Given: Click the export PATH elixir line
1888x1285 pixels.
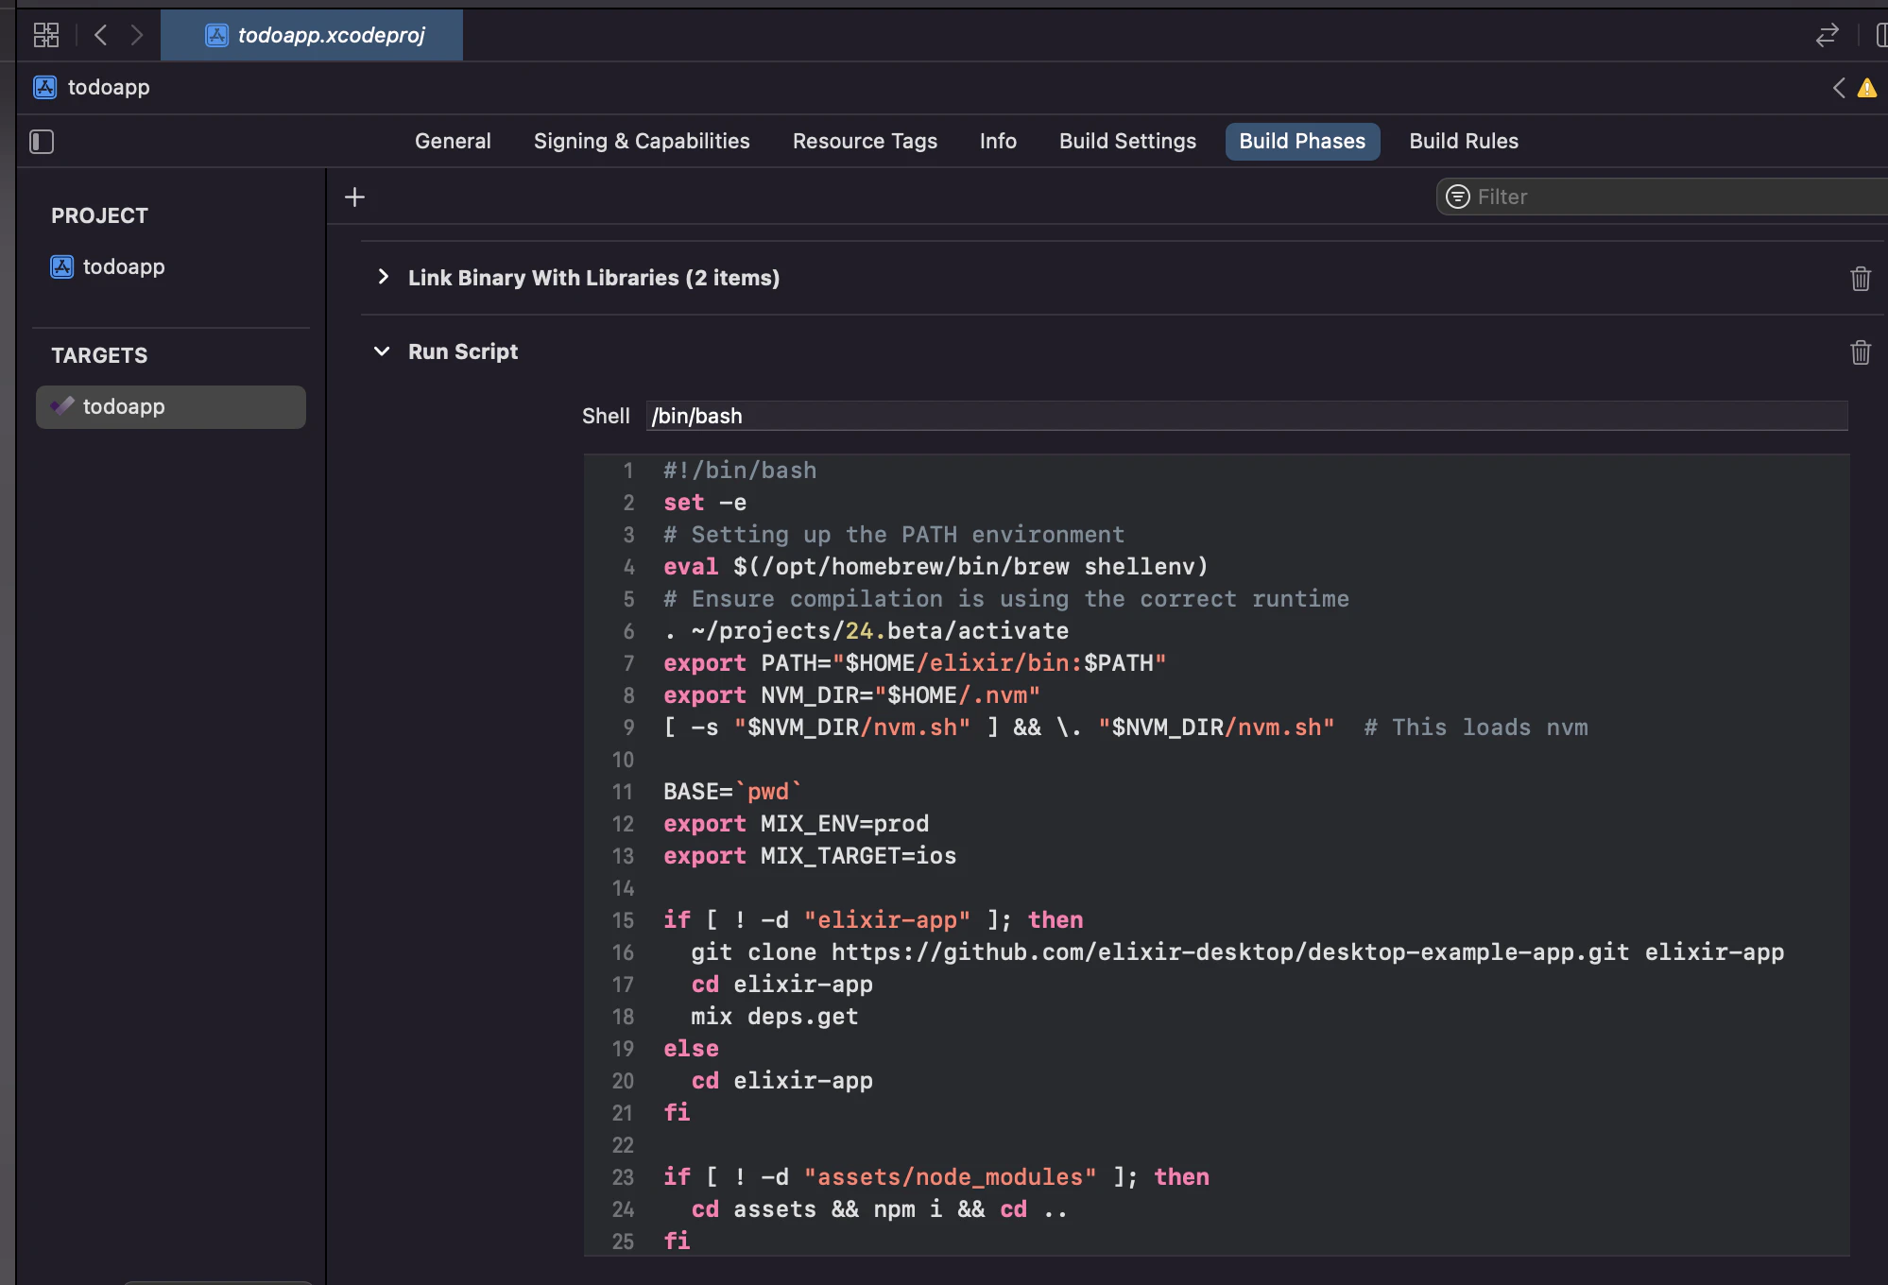Looking at the screenshot, I should click(915, 663).
